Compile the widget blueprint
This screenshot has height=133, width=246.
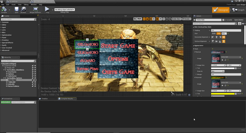(x=4, y=10)
